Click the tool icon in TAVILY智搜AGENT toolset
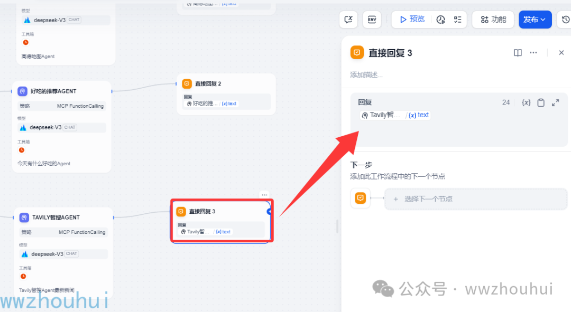This screenshot has height=312, width=571. pos(23,276)
